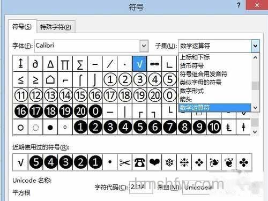This screenshot has width=268, height=201.
Task: Select the product ∏ symbol
Action: pos(65,64)
